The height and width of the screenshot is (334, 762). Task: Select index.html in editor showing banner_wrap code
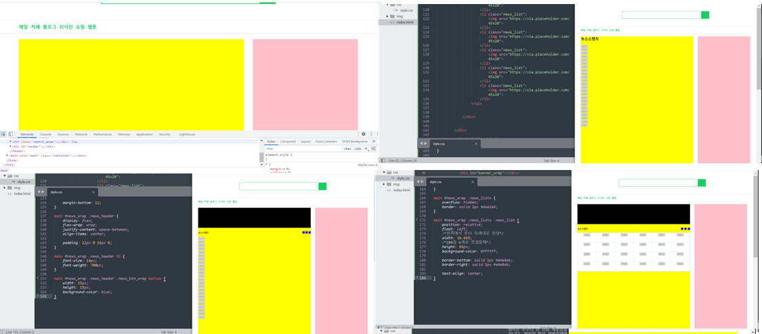pos(401,190)
